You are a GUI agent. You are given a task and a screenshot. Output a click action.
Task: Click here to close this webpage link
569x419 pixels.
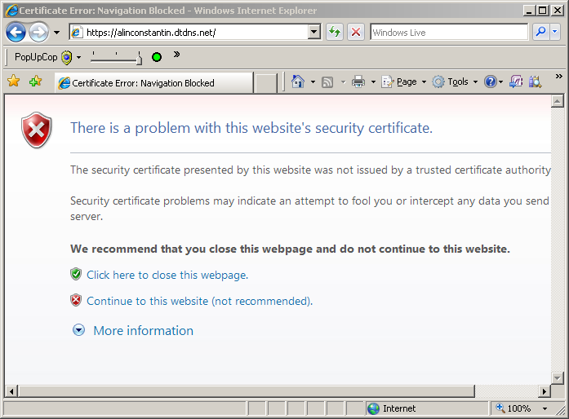coord(167,275)
